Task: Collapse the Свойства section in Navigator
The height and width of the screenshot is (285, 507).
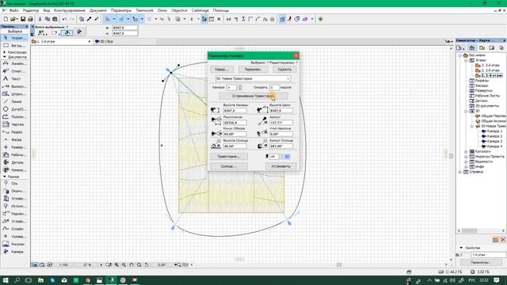Action: (x=461, y=248)
